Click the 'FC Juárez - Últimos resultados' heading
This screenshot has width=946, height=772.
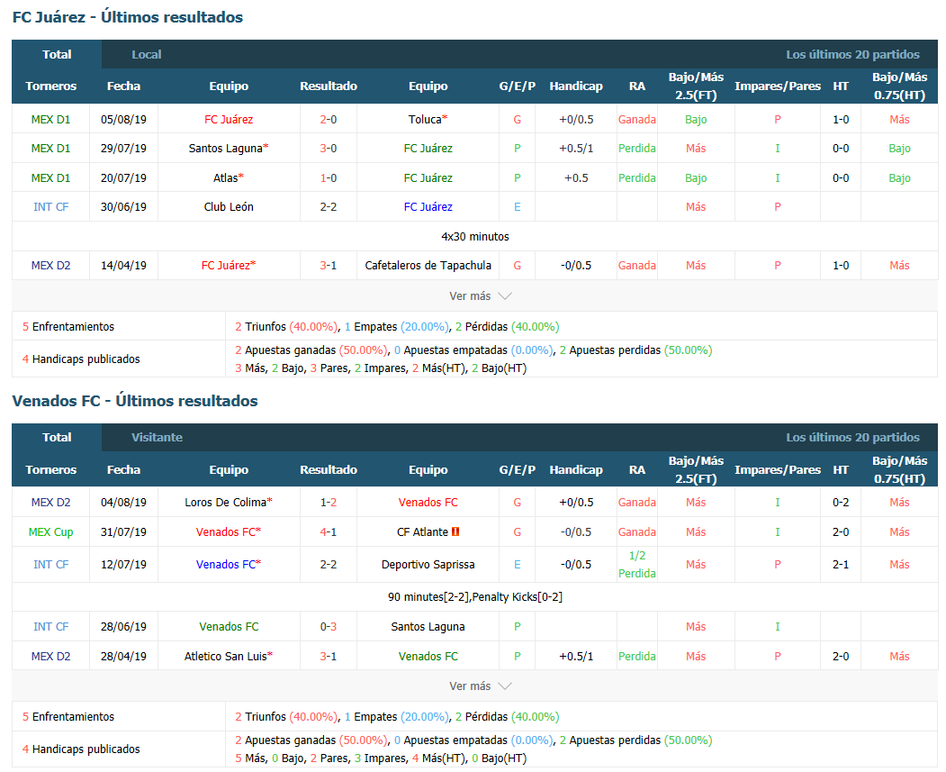(127, 17)
